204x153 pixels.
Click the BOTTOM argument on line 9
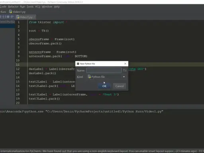coord(80,56)
